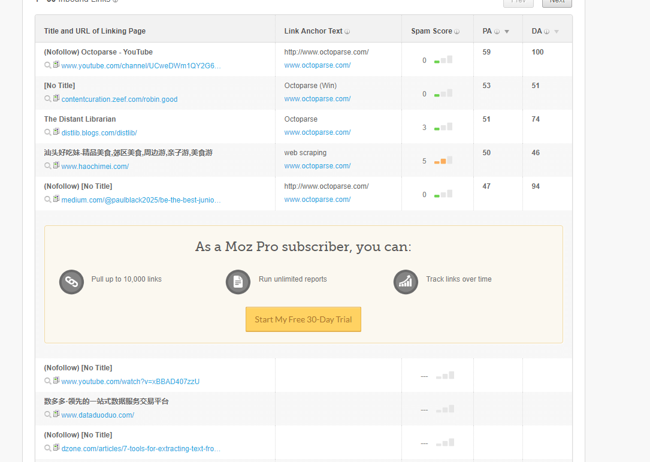Click Title and URL of Linking Page header

pyautogui.click(x=95, y=31)
